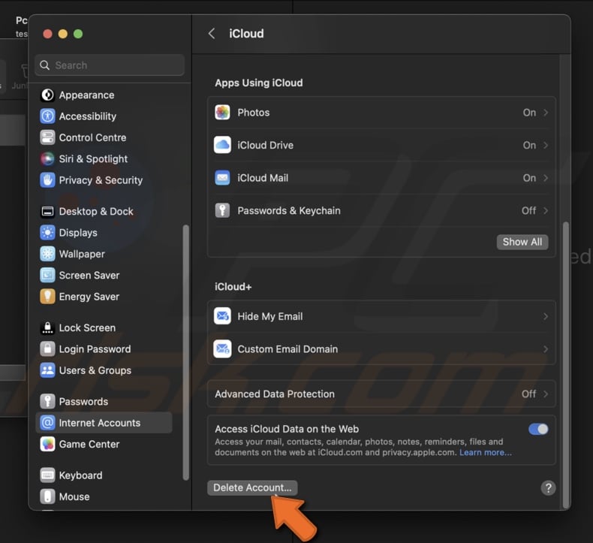Click the iCloud Drive cloud icon
593x543 pixels.
(x=222, y=145)
